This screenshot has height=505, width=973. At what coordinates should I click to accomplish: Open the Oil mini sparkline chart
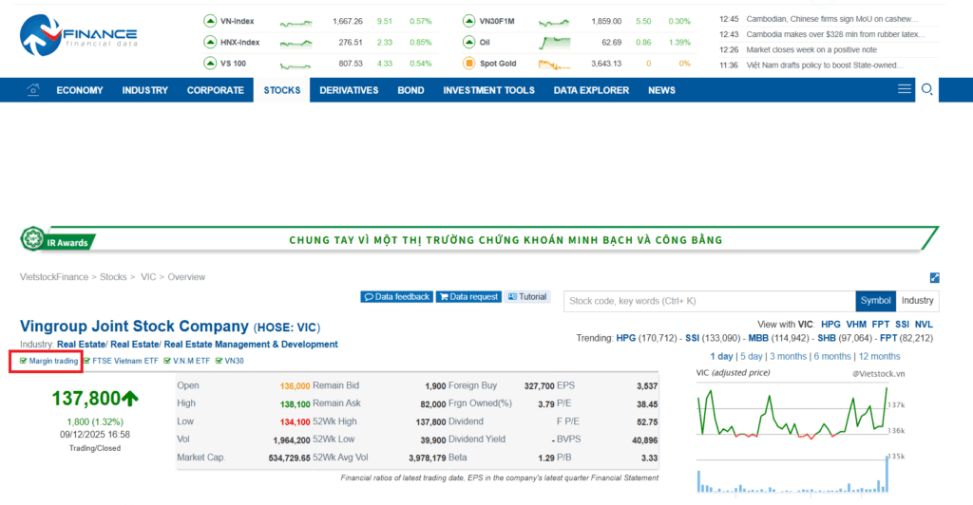[554, 43]
